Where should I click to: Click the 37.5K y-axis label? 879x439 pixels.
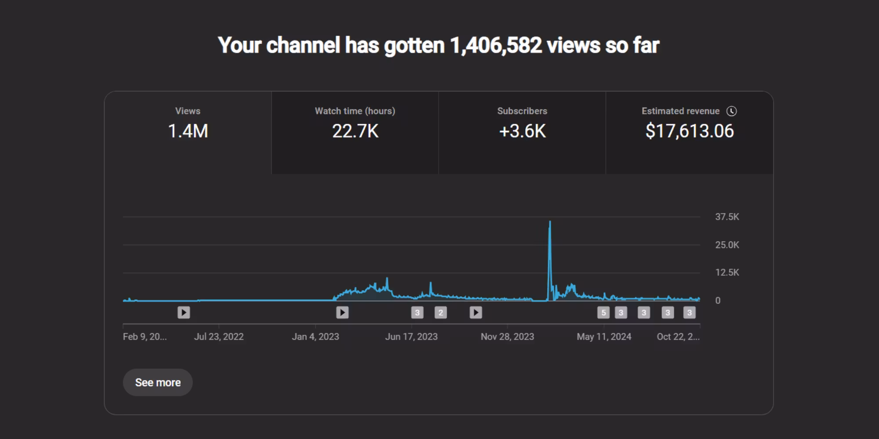click(x=727, y=217)
